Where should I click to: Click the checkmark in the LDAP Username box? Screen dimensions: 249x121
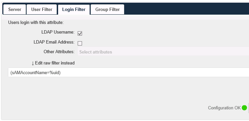(80, 33)
